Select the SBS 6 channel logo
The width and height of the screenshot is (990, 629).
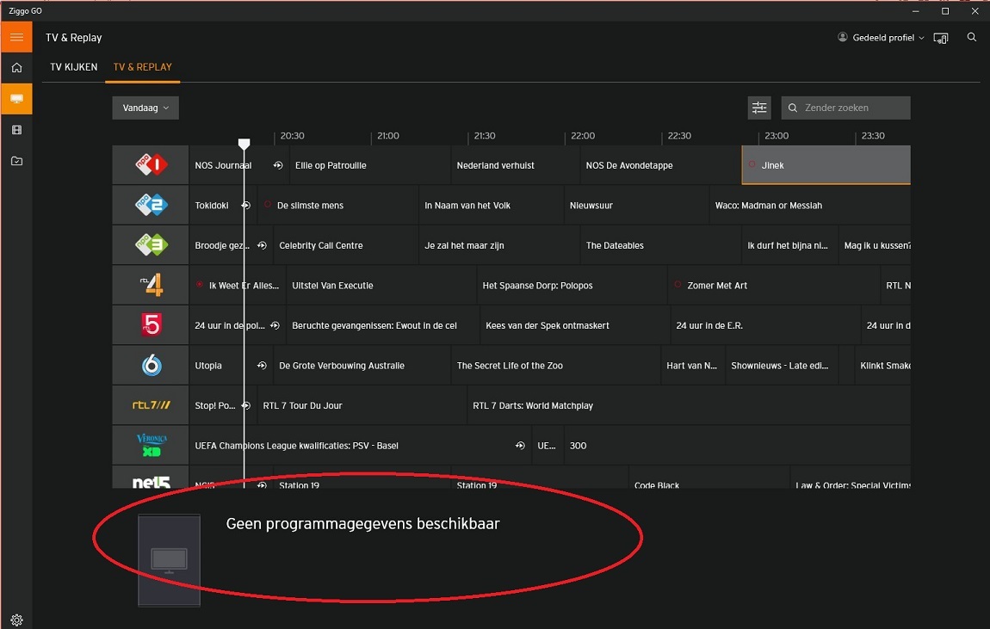click(x=151, y=366)
